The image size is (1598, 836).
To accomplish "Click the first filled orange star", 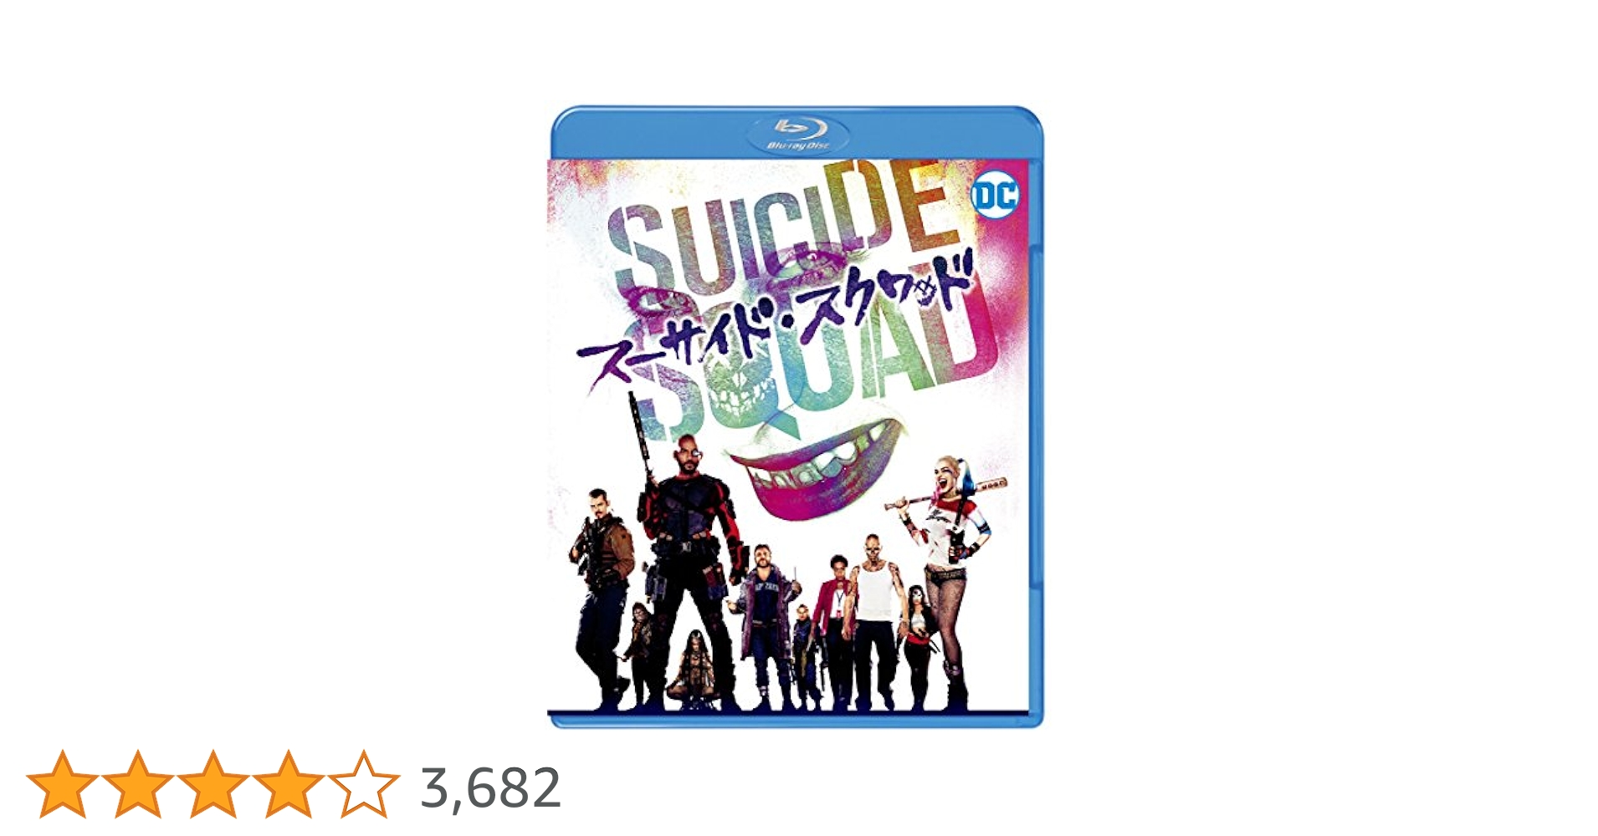I will (x=62, y=784).
